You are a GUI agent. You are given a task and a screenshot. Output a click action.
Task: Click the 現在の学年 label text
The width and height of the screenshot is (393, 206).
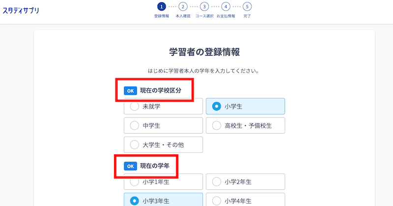(155, 166)
